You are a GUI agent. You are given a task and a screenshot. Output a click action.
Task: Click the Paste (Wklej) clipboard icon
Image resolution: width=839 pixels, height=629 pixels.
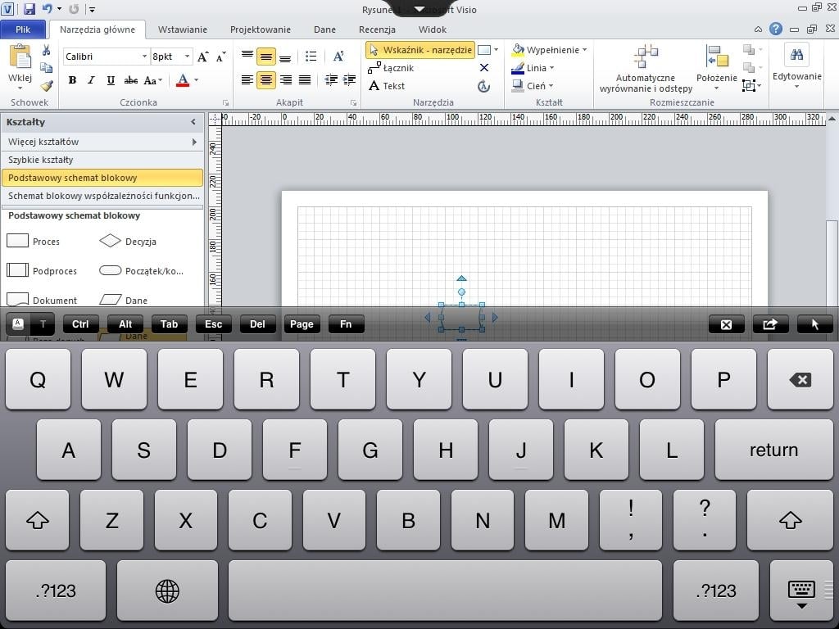[20, 57]
